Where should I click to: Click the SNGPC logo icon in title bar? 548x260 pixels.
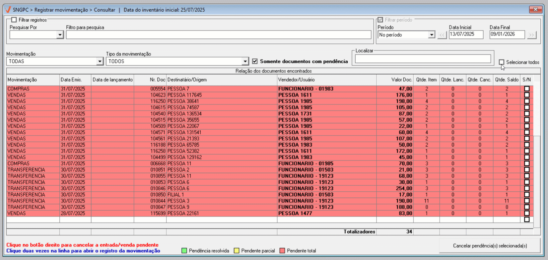[x=8, y=10]
